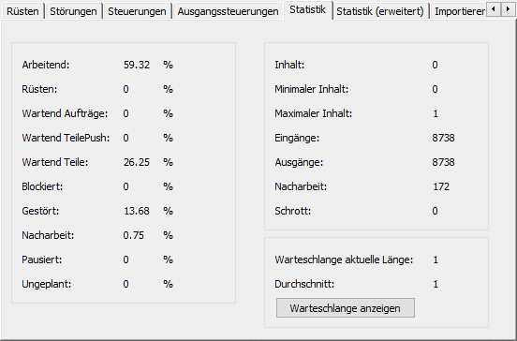Viewport: 517px width, 341px height.
Task: Switch to the Störungen tab
Action: (x=73, y=11)
